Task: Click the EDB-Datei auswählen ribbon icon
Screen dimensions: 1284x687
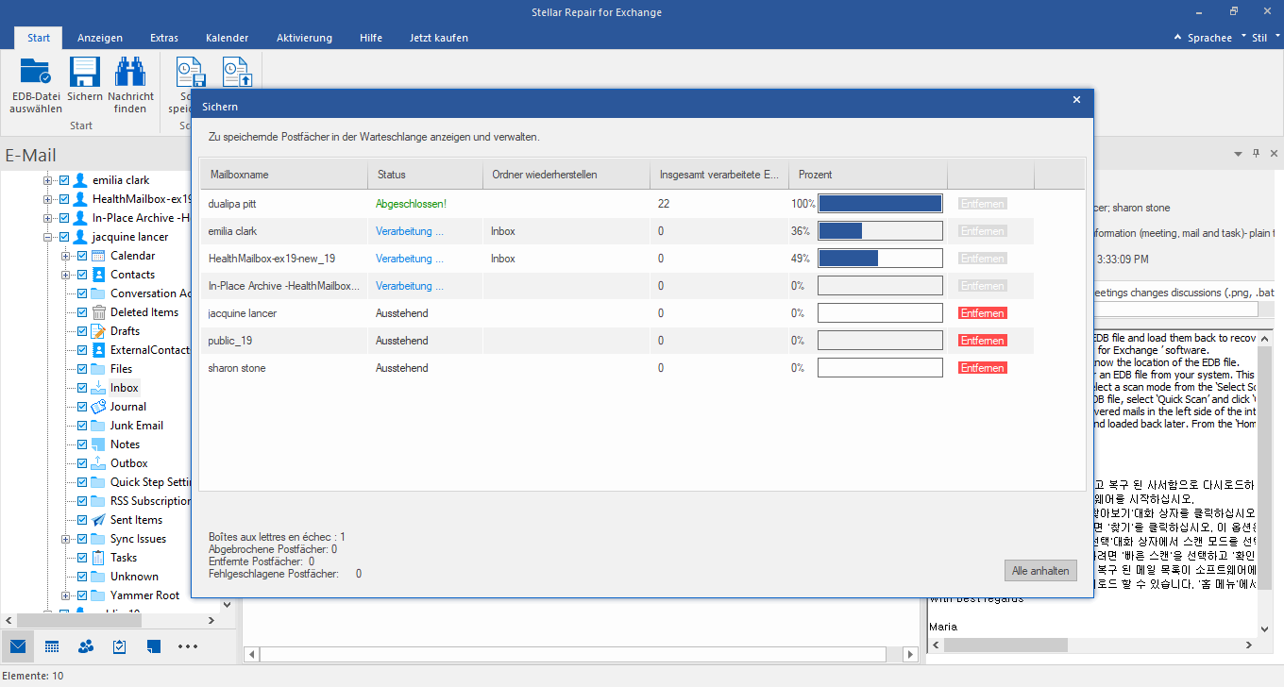Action: pos(36,74)
